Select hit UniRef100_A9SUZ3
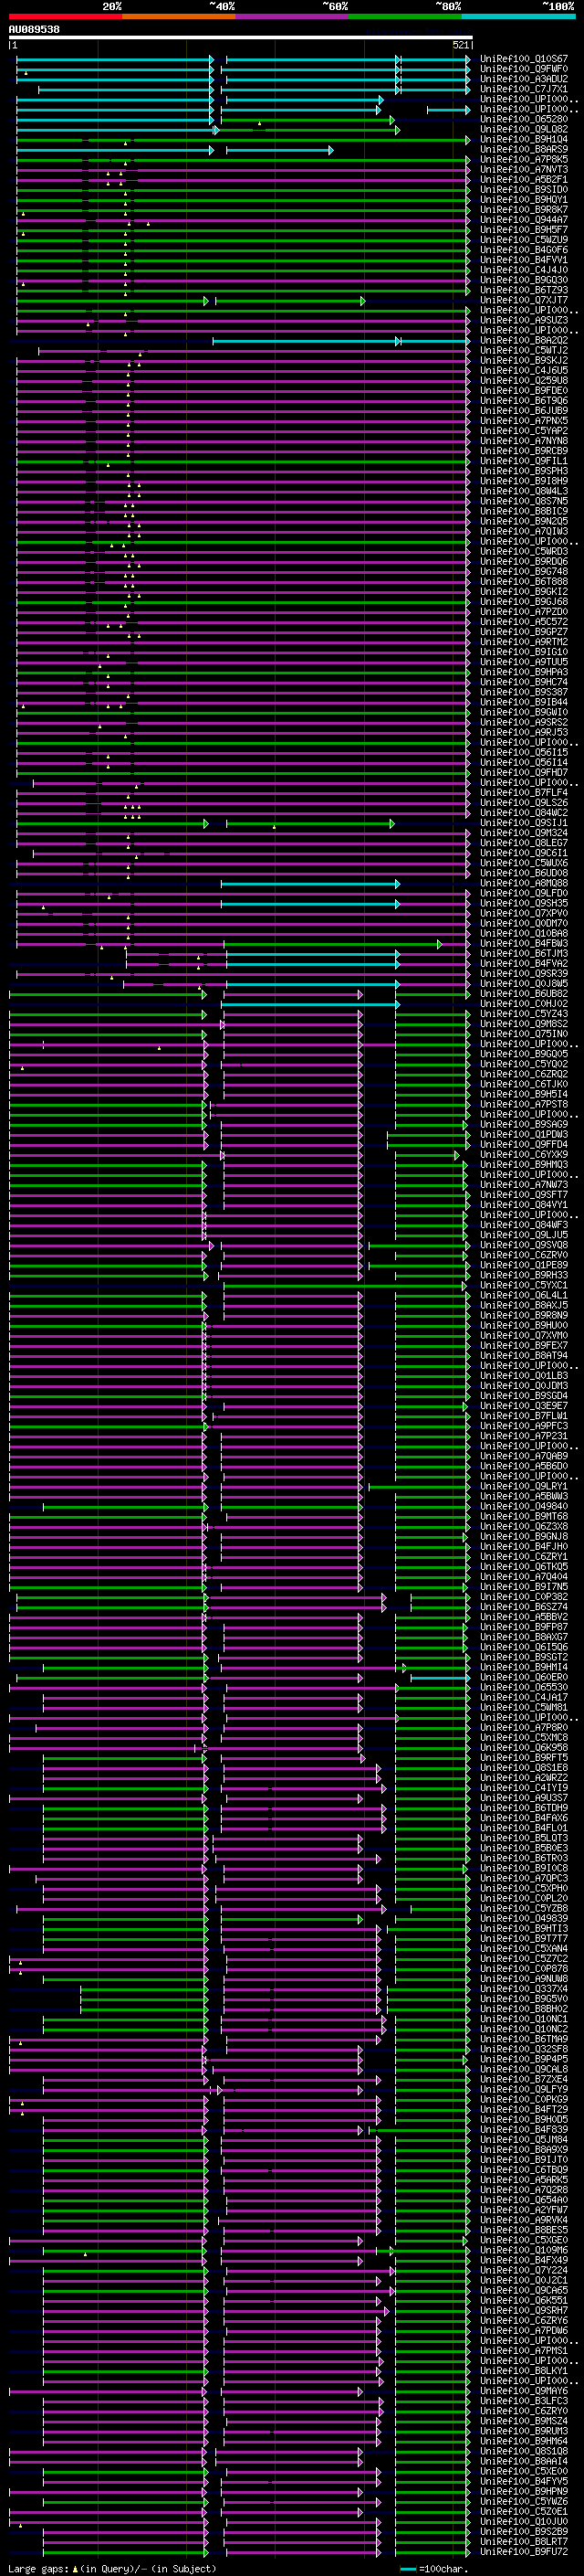584x2576 pixels. pos(524,320)
